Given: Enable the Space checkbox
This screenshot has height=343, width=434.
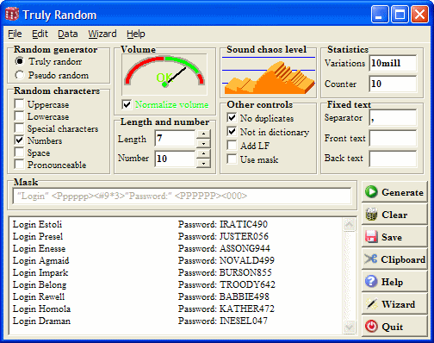Looking at the screenshot, I should 19,153.
